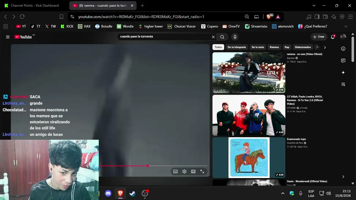Screen dimensions: 356x200
Task: Reload the current page
Action: pyautogui.click(x=22, y=17)
